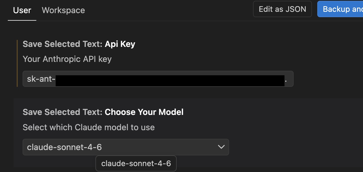363x172 pixels.
Task: Click the end of the API key input
Action: tap(288, 79)
